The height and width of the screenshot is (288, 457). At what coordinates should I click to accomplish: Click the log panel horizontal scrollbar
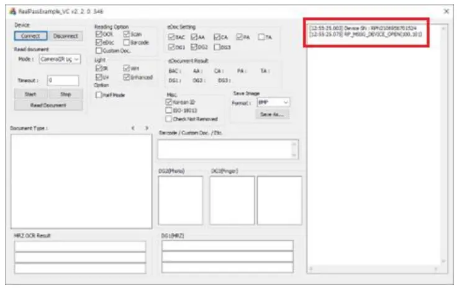[374, 269]
